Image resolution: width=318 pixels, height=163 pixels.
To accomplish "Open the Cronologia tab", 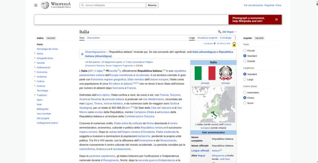I will pos(225,38).
